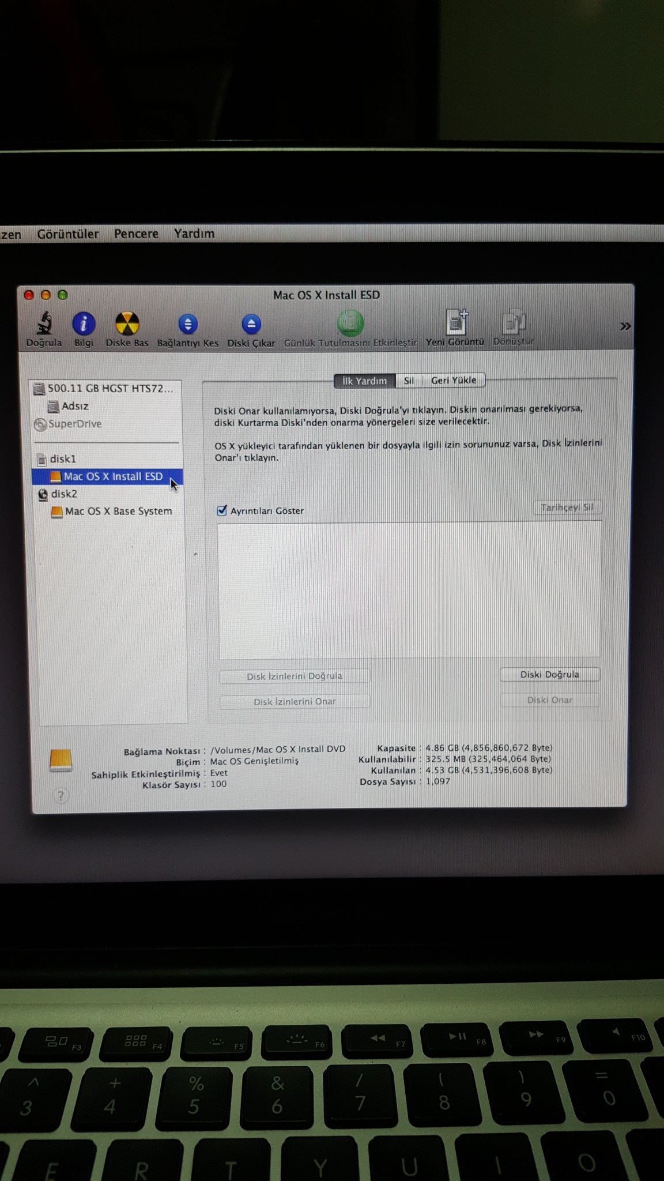This screenshot has width=664, height=1181.
Task: Click the green zoom window button
Action: coord(63,295)
